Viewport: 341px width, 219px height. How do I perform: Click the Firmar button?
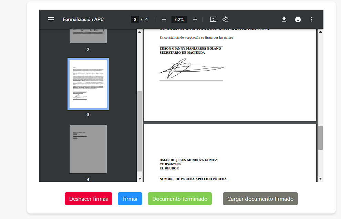click(x=130, y=199)
